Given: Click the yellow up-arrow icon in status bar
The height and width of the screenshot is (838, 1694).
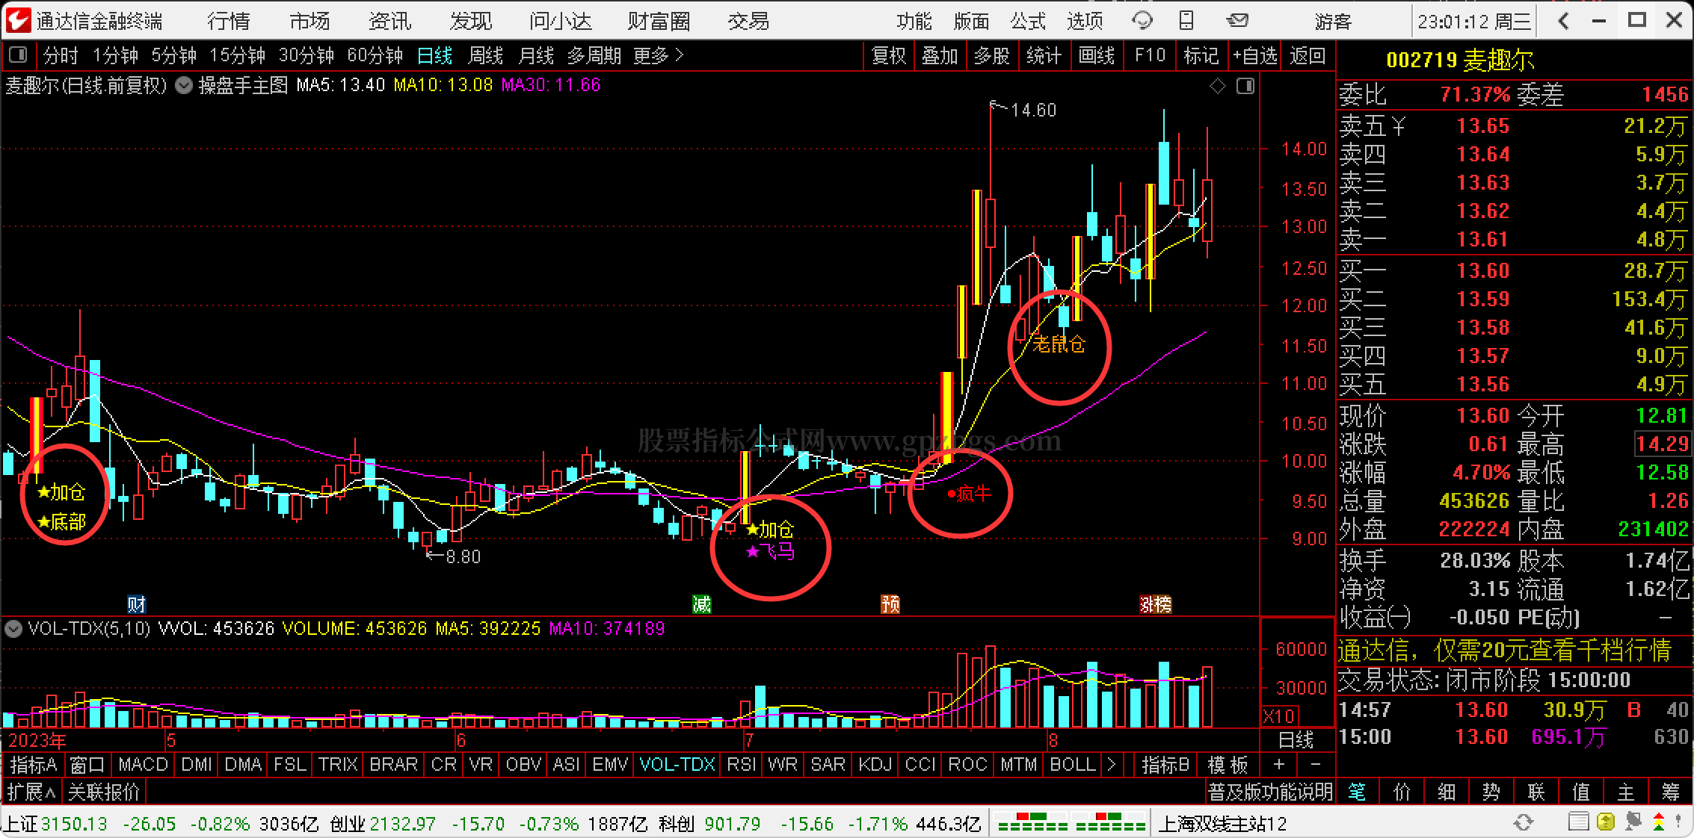Looking at the screenshot, I should coord(1605,823).
